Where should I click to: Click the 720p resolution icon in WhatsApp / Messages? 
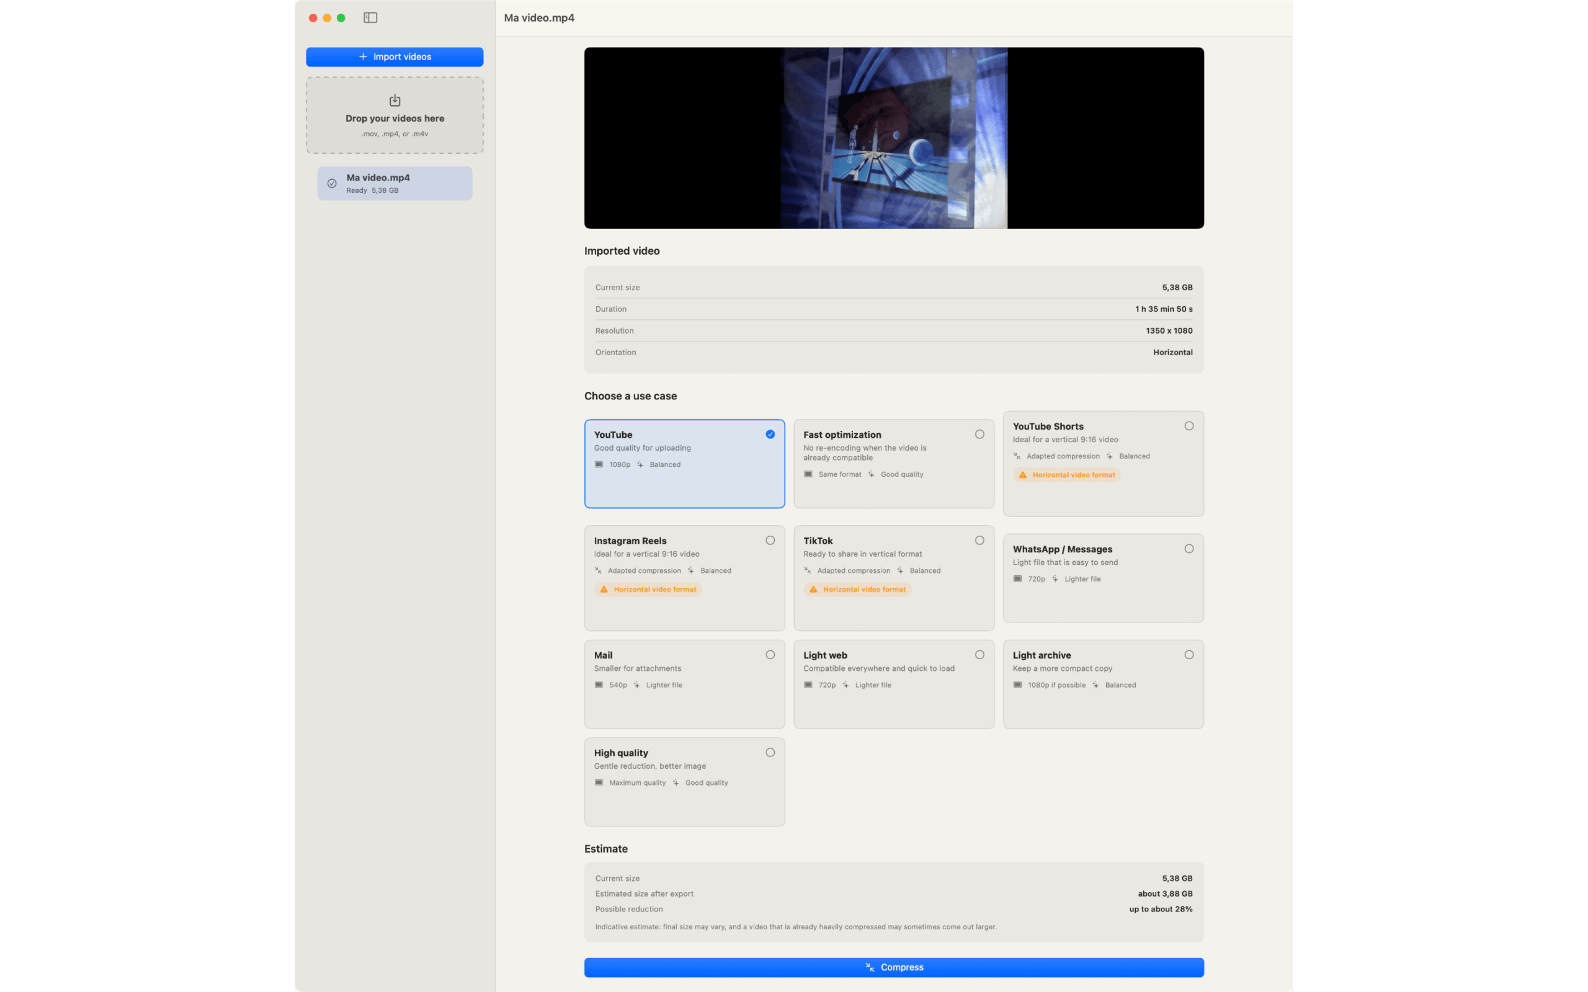click(x=1017, y=578)
